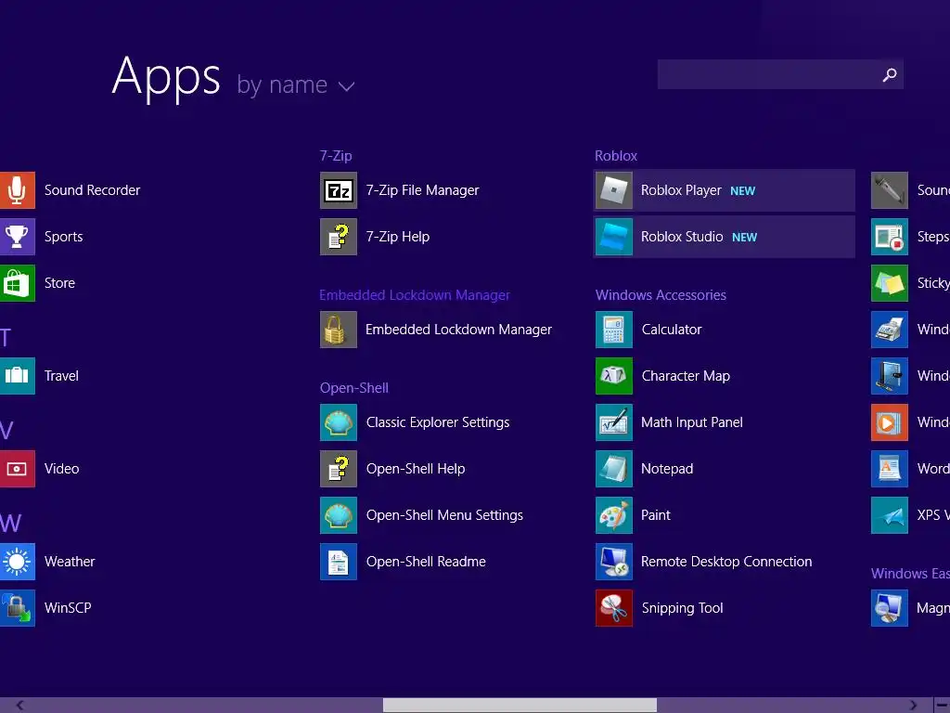This screenshot has width=950, height=713.
Task: Click the 'Open-Shell Menu Settings' label text
Action: coord(444,515)
